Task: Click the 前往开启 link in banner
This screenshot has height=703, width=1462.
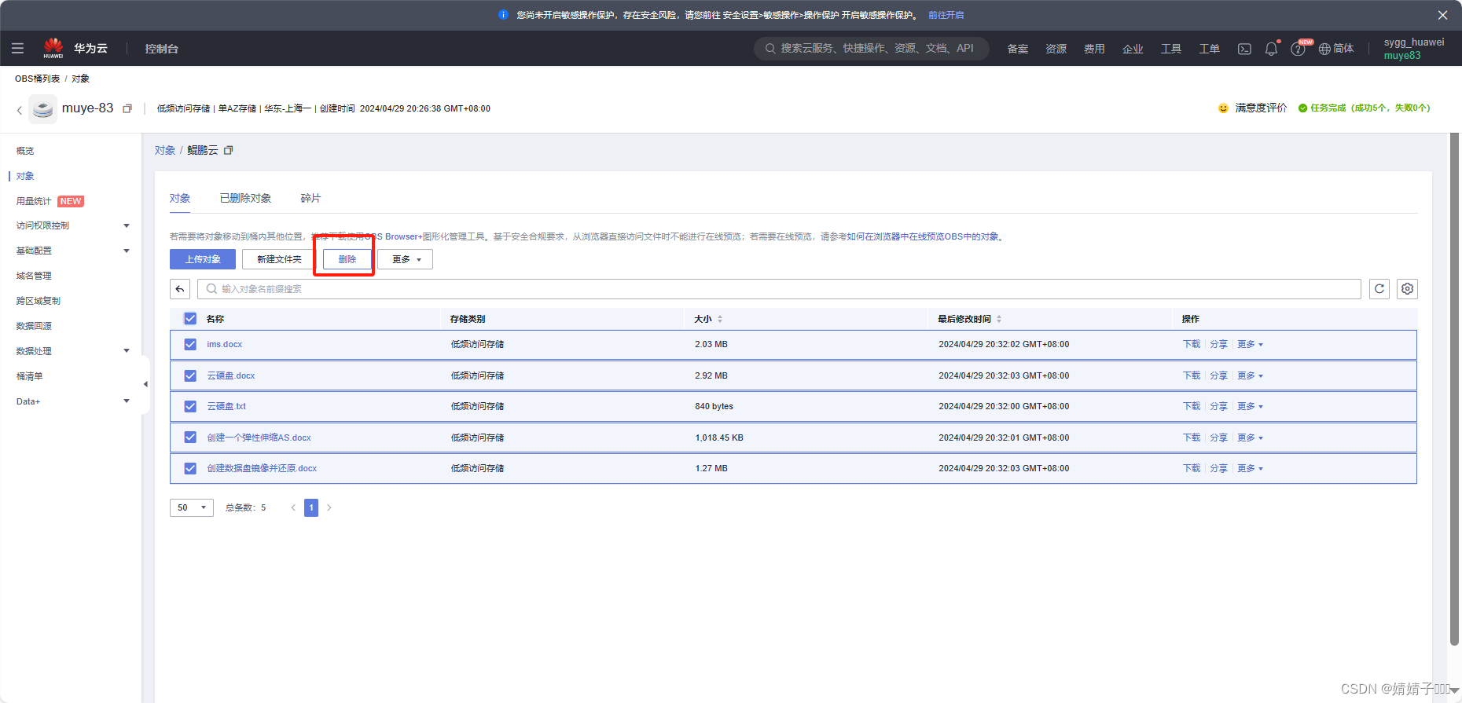Action: click(946, 15)
